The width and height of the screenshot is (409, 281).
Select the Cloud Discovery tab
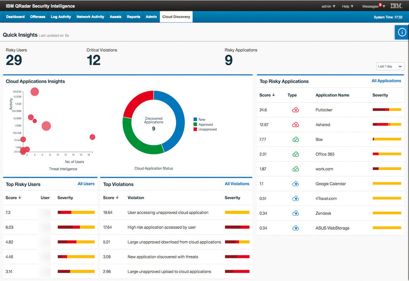click(176, 17)
